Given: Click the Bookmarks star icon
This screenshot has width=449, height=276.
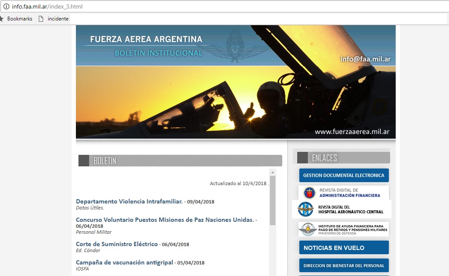Looking at the screenshot, I should click(1, 19).
